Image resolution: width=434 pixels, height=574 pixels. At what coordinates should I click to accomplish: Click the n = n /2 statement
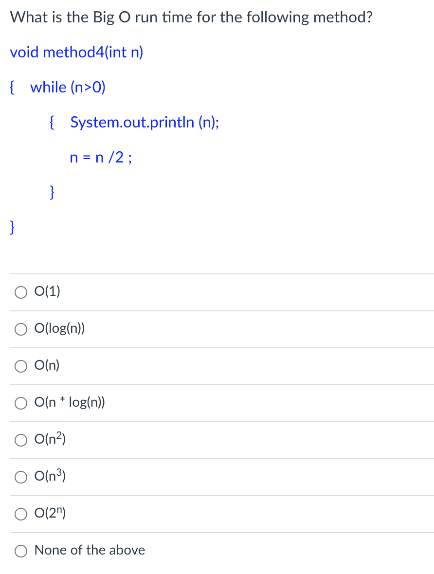(100, 157)
